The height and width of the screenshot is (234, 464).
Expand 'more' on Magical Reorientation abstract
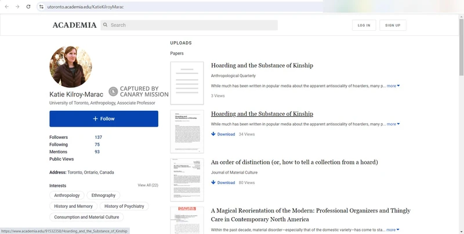(393, 230)
